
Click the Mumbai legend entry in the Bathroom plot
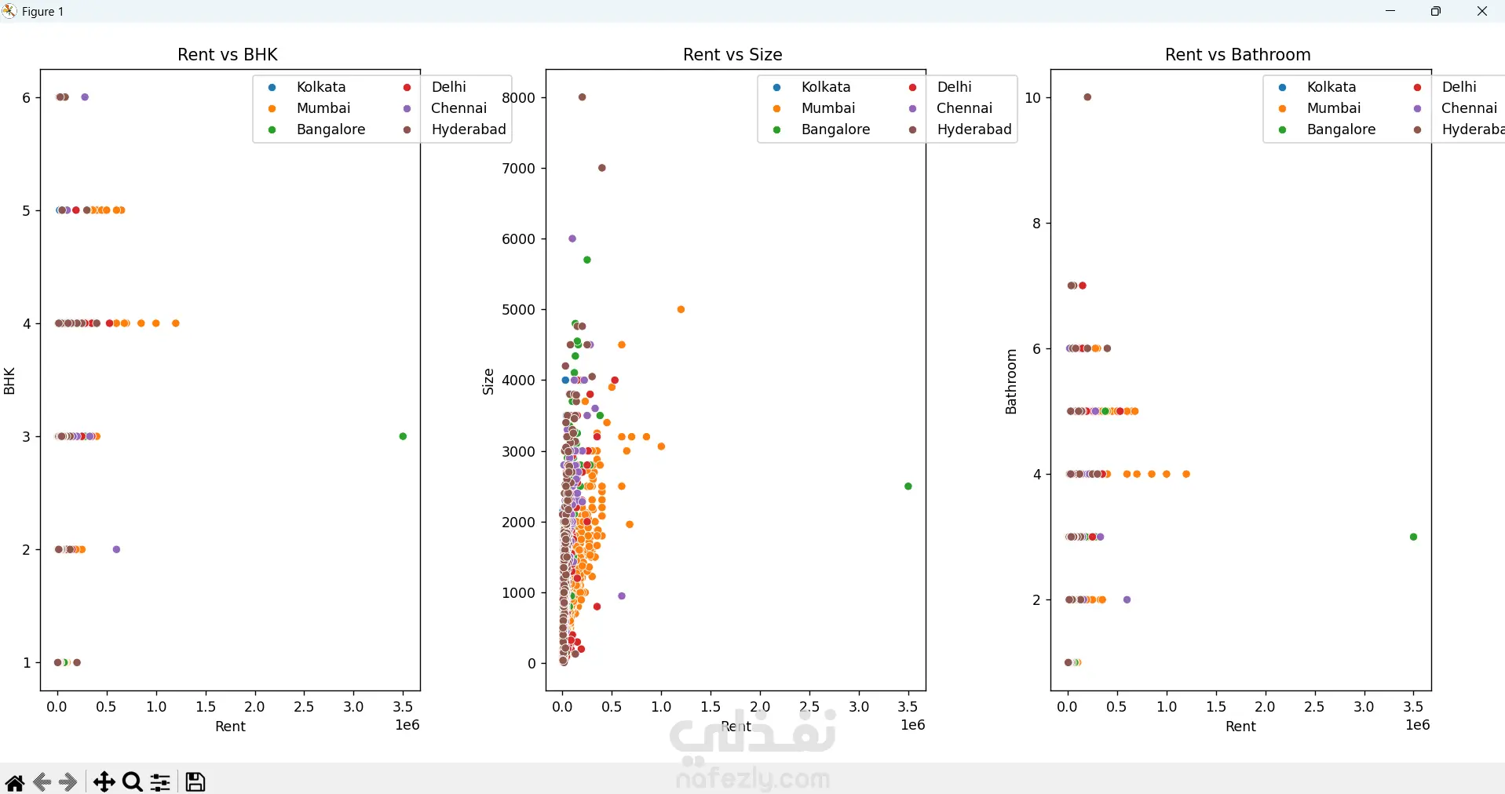pos(1320,108)
